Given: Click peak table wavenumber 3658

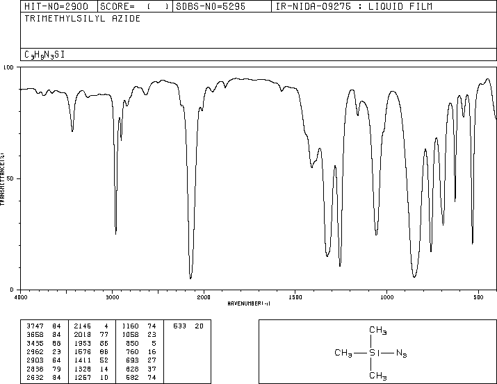Looking at the screenshot, I should point(35,335).
